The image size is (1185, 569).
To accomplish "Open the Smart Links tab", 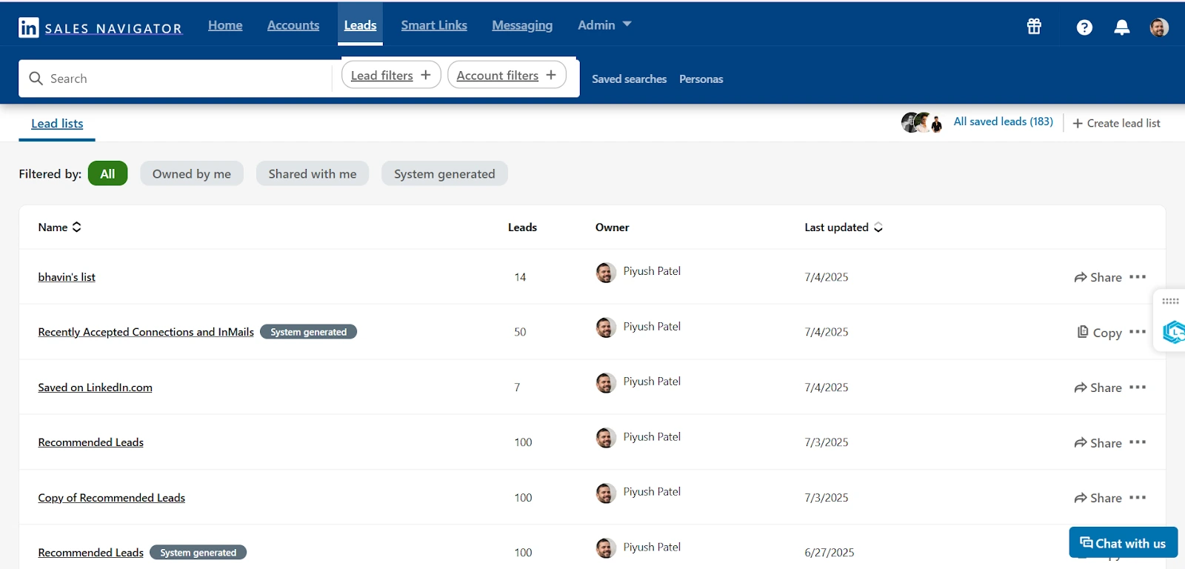I will (x=434, y=25).
